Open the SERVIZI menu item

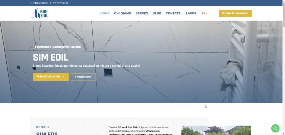pos(142,13)
